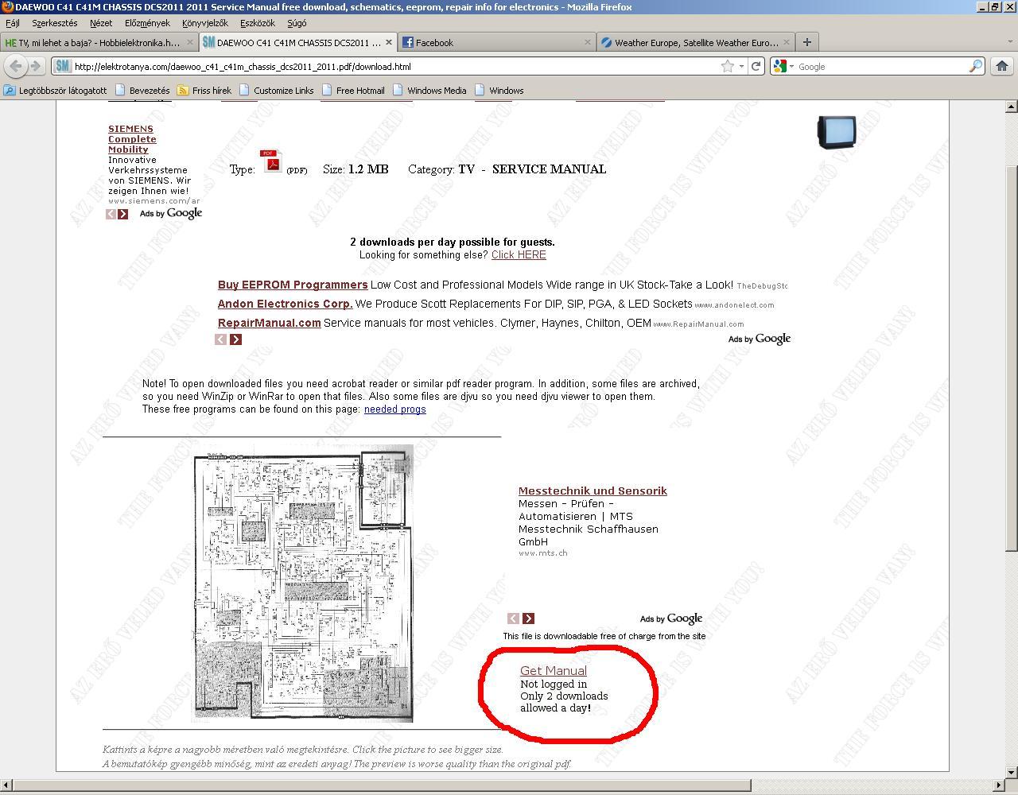
Task: Open the Andon Electronics Corp. ad link
Action: (286, 304)
